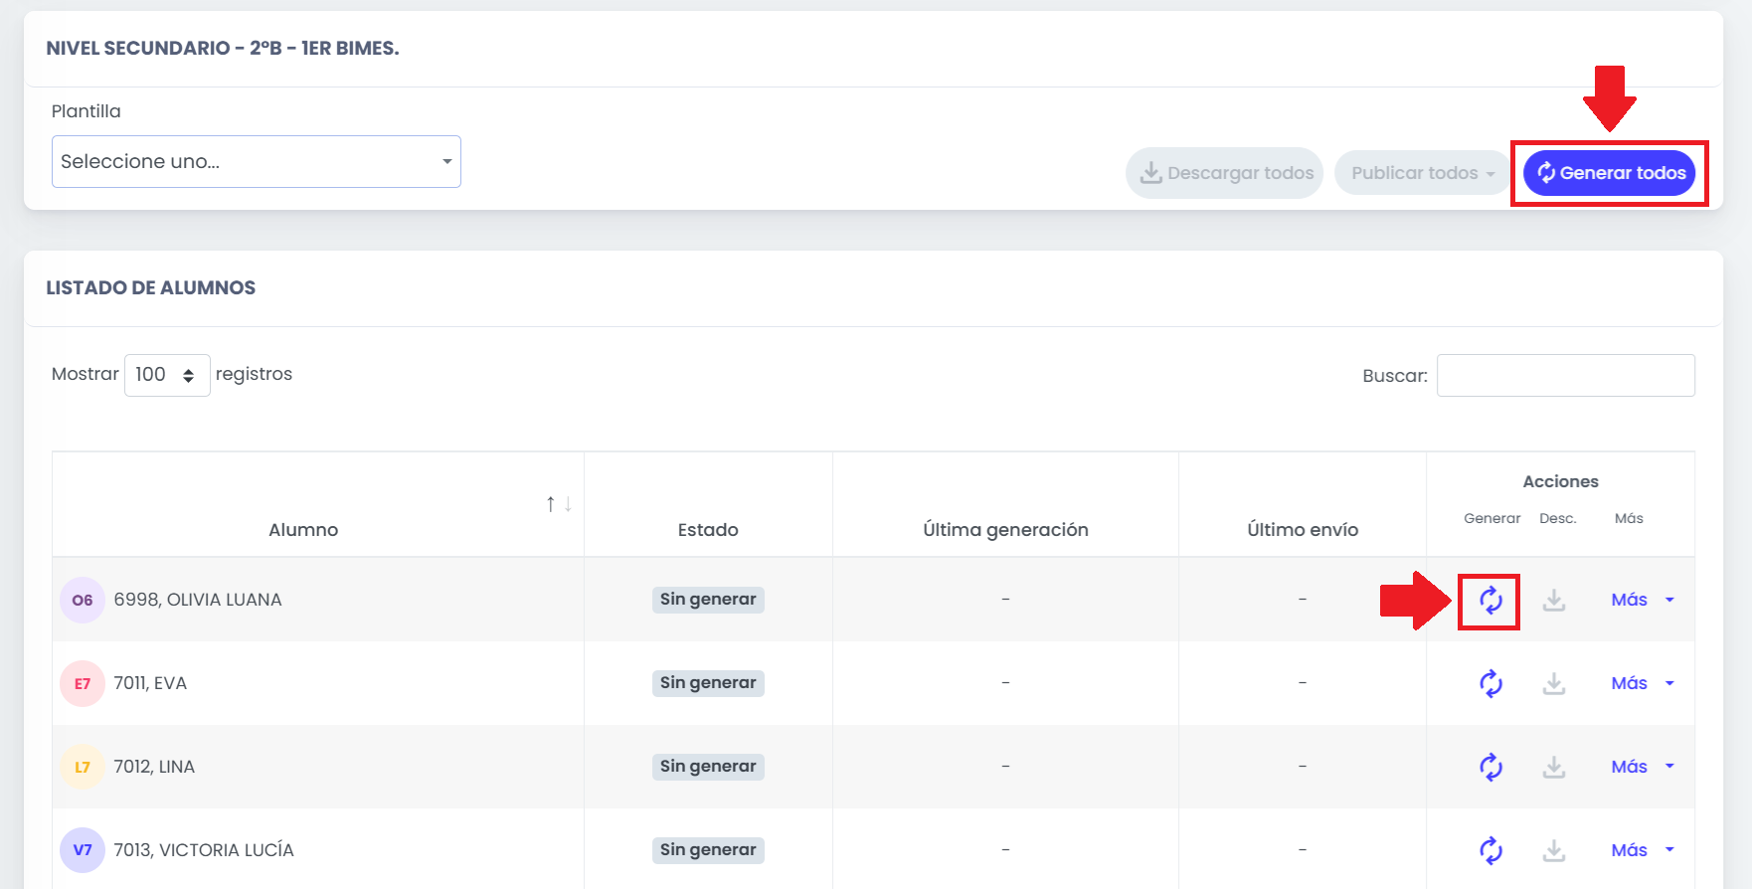Open the Mostrar 100 registros selector
Viewport: 1752px width, 889px height.
click(167, 375)
